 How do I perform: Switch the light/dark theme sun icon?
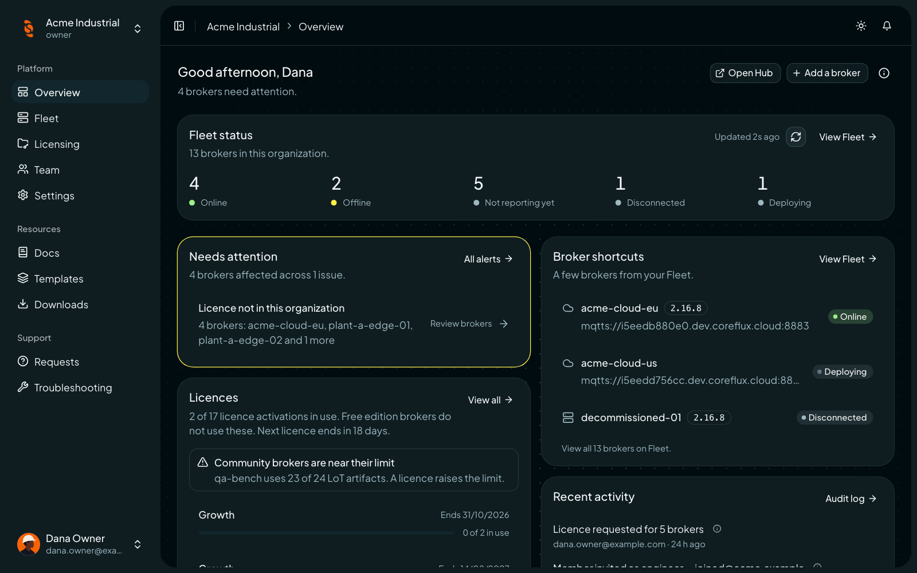[861, 26]
